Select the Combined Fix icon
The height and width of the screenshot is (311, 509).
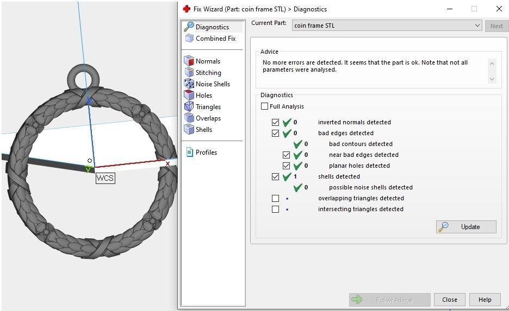[189, 39]
